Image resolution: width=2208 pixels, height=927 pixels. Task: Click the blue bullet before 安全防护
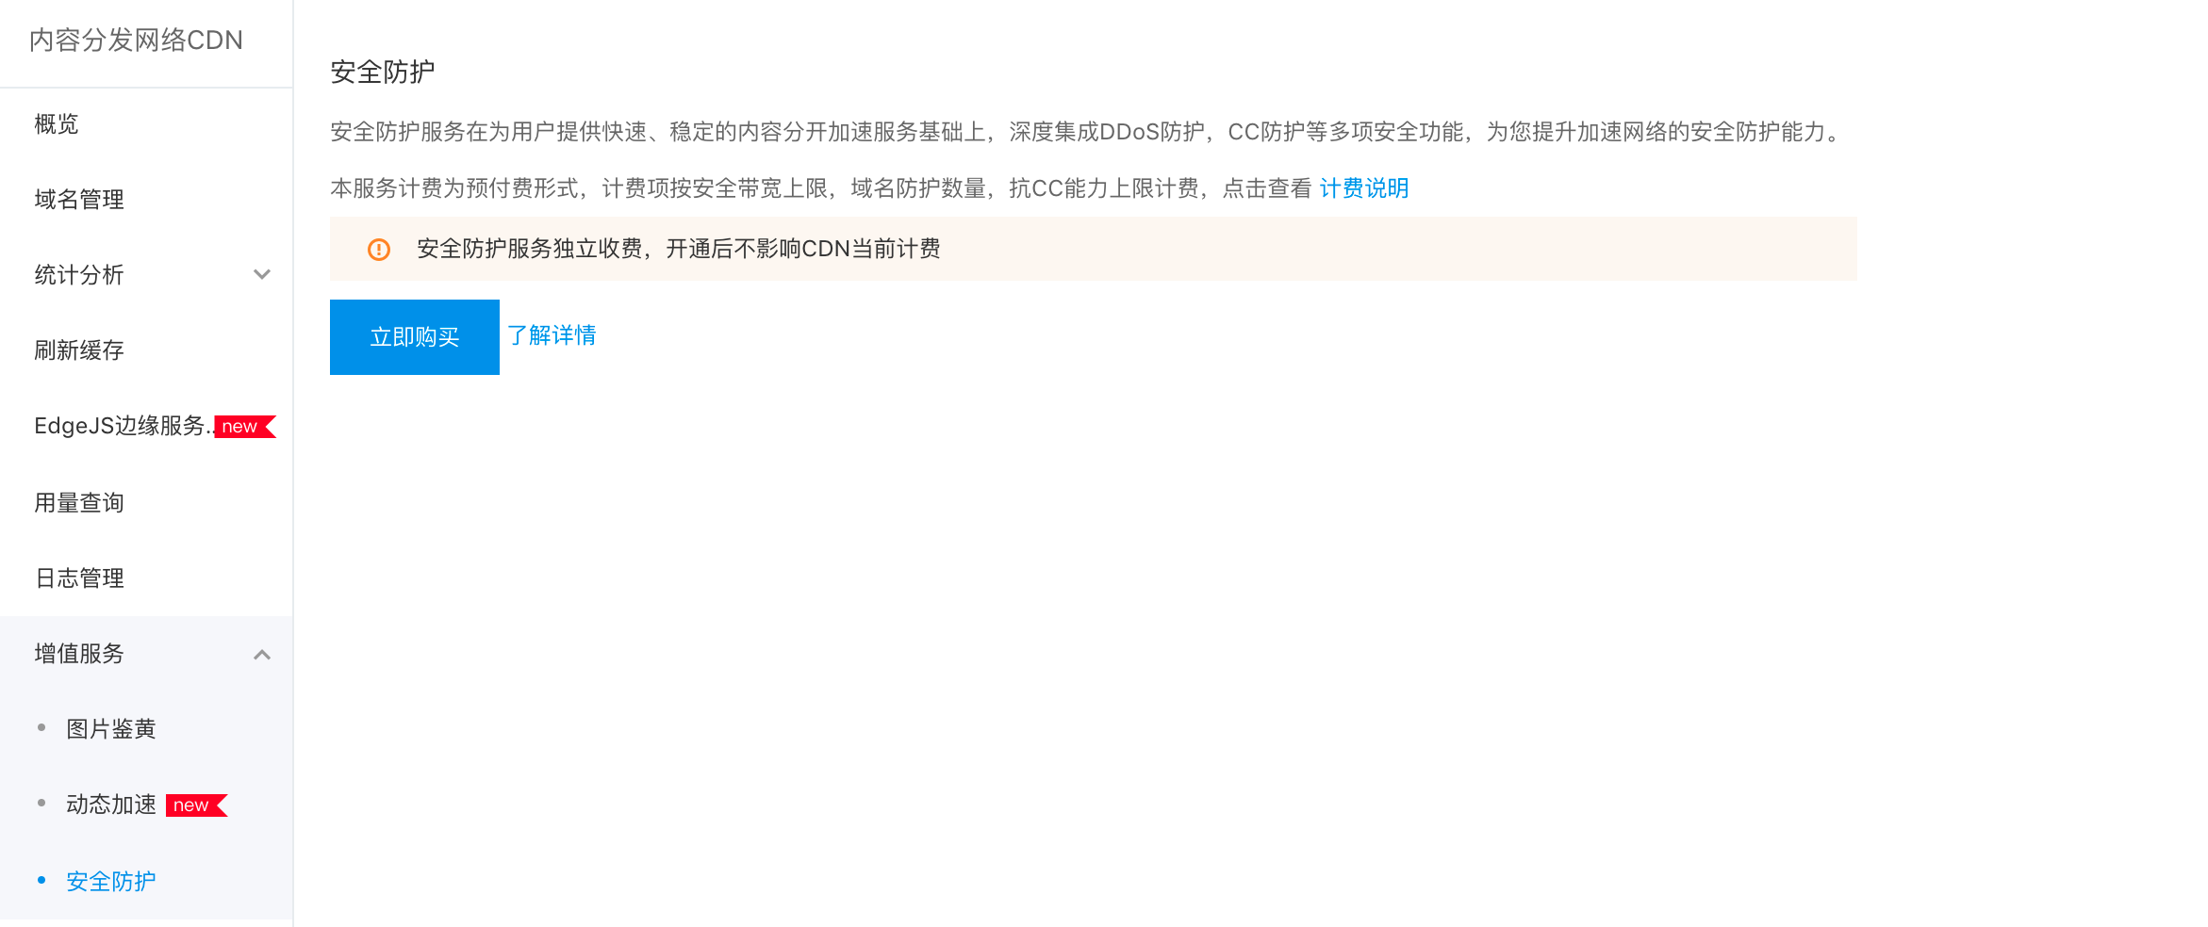click(41, 880)
